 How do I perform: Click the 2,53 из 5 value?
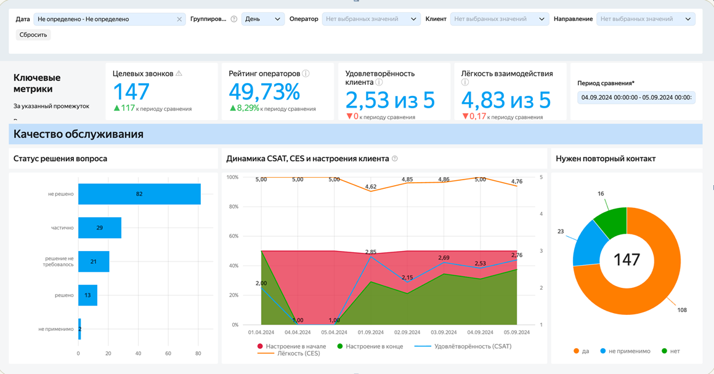click(x=390, y=100)
